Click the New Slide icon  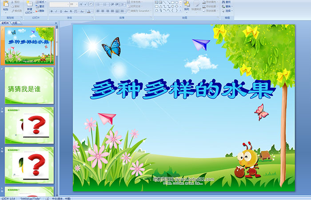[x=29, y=4]
